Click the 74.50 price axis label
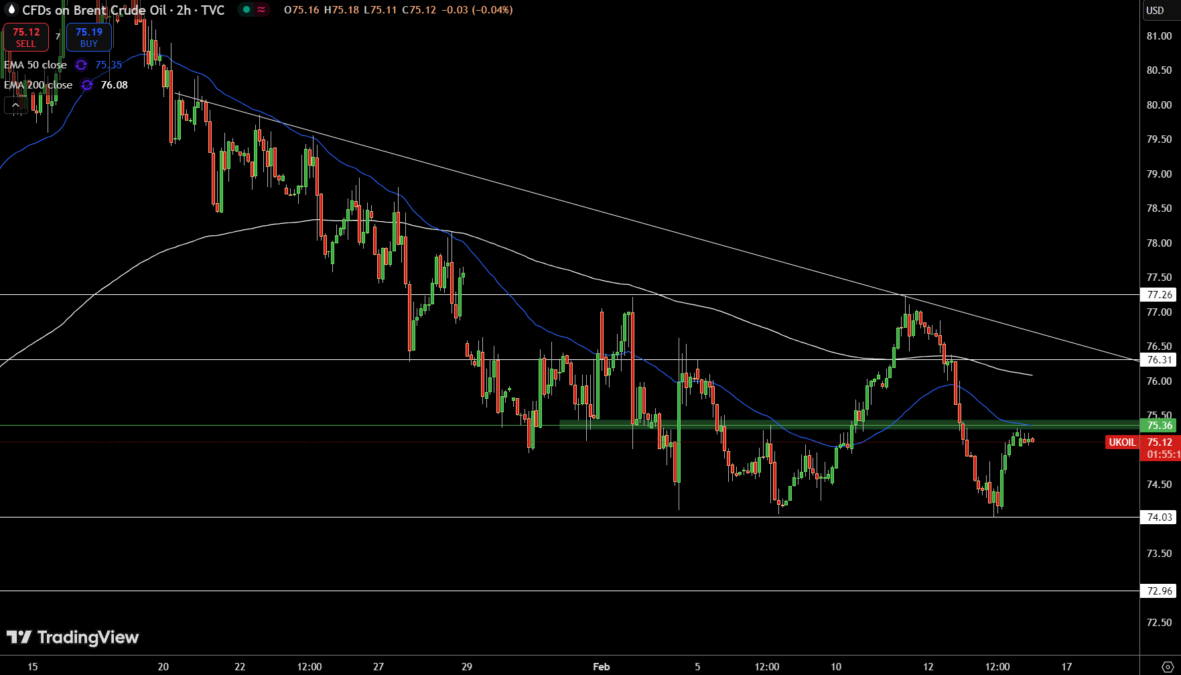This screenshot has width=1181, height=675. pyautogui.click(x=1159, y=485)
